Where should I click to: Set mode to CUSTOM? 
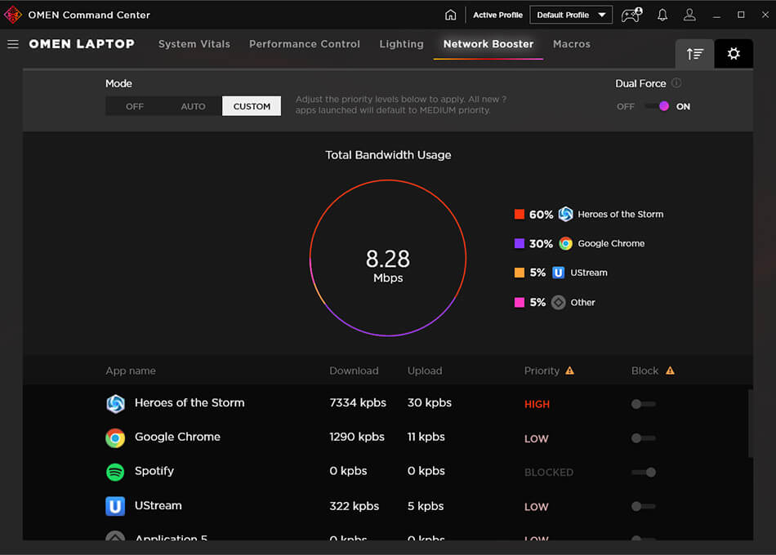point(252,106)
